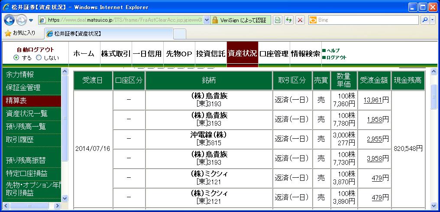Click the browser Forward arrow button

click(22, 20)
